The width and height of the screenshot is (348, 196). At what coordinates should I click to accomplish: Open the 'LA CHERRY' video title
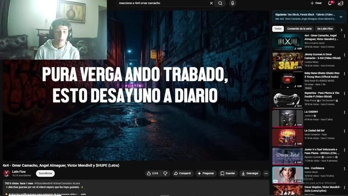coord(311,112)
